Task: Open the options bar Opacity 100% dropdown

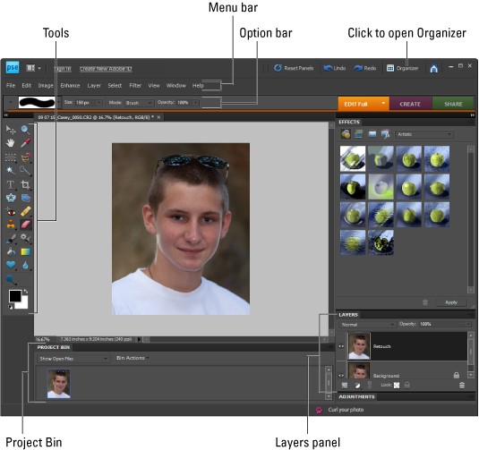Action: [x=195, y=103]
